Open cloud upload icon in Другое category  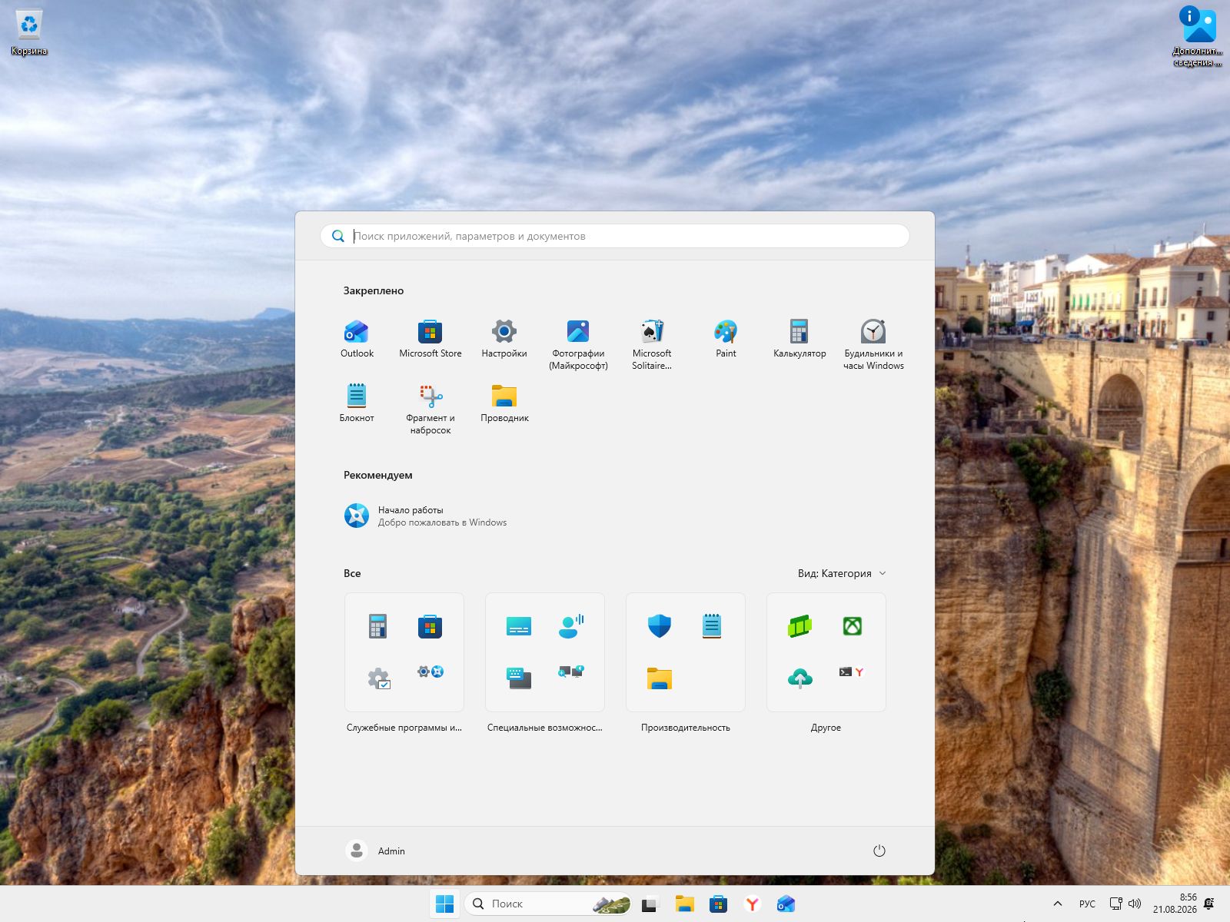800,678
